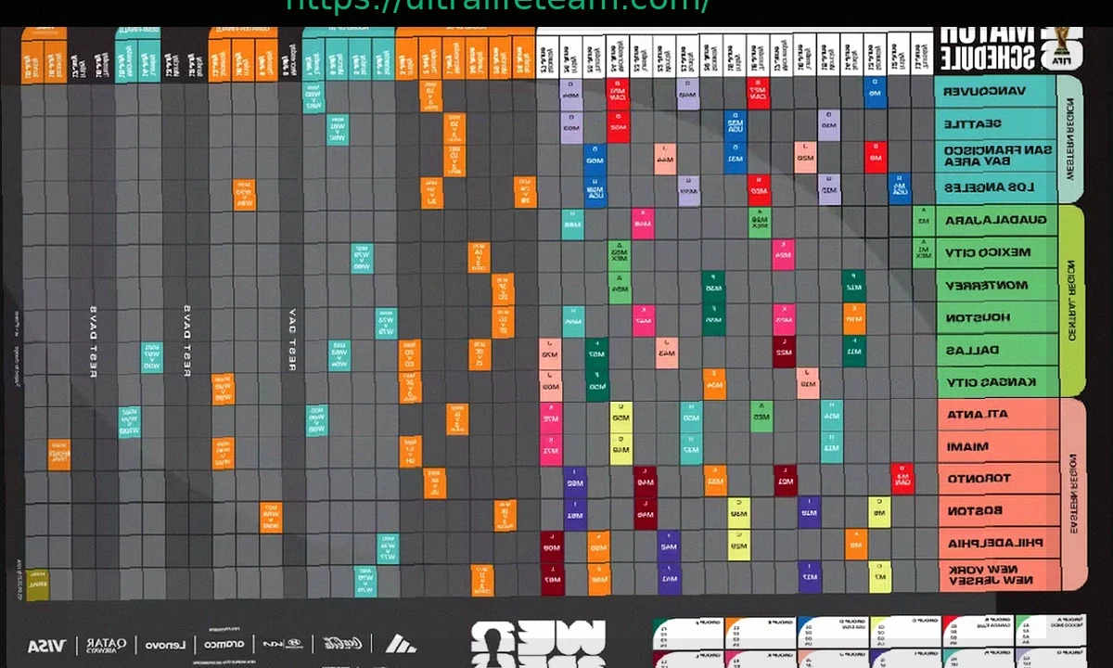Click the Adidas three-stripe logo

point(400,644)
